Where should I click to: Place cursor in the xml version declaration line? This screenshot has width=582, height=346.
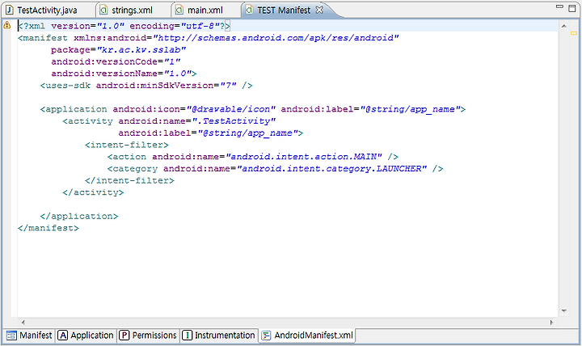pos(124,26)
